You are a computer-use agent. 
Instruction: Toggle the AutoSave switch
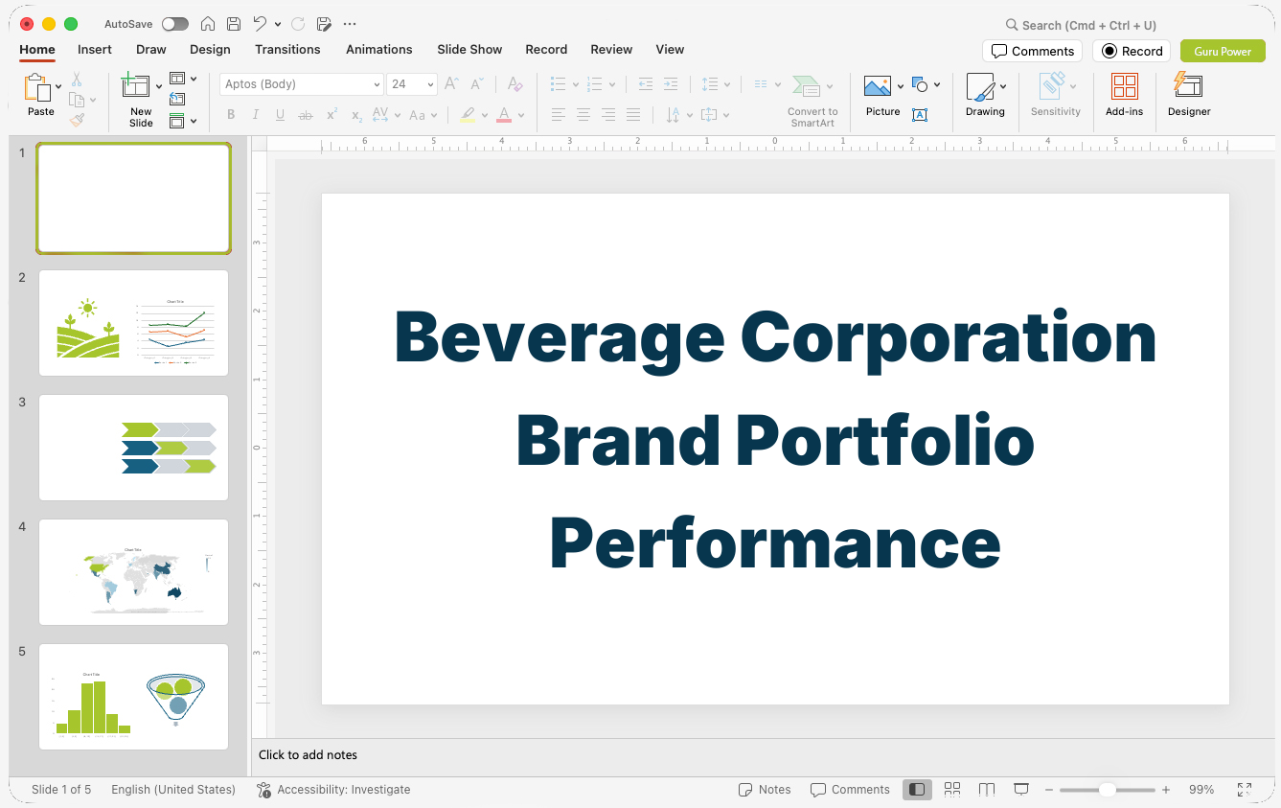tap(175, 24)
